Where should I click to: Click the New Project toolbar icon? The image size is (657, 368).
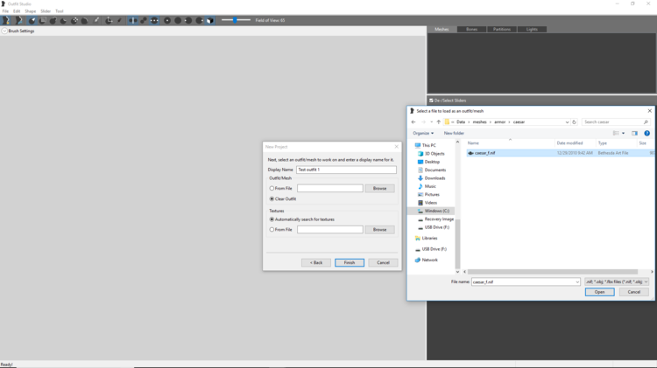6,20
